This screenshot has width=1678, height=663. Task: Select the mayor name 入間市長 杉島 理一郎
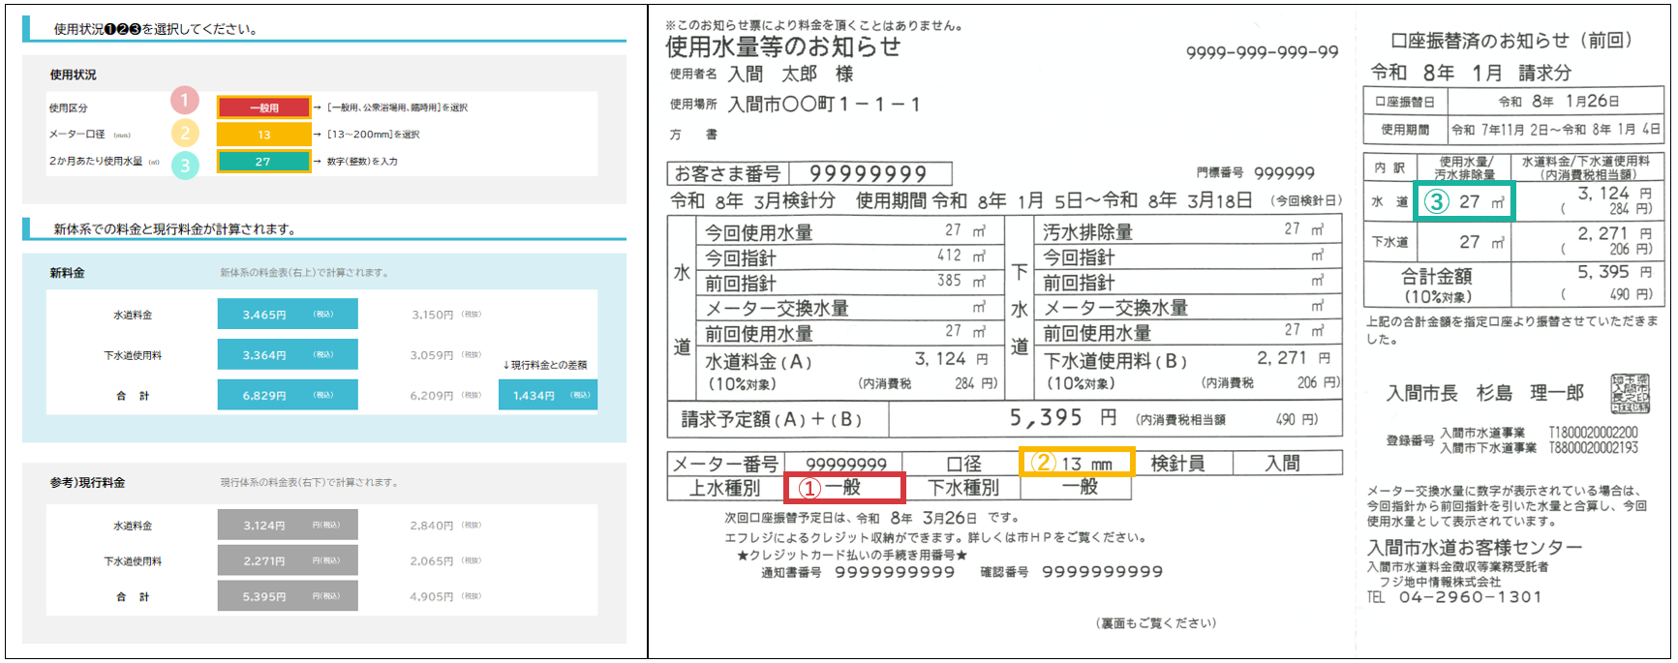pos(1485,393)
